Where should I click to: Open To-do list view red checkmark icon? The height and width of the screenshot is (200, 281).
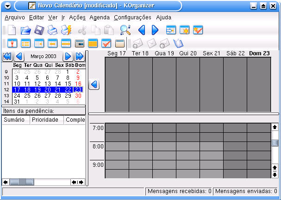(x=106, y=43)
